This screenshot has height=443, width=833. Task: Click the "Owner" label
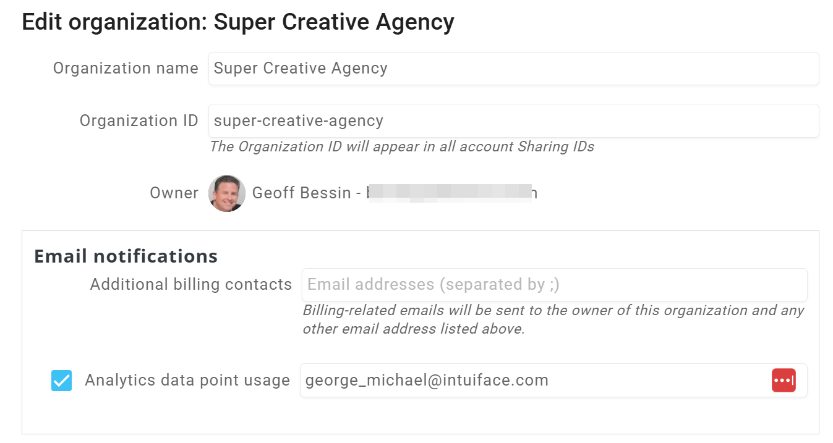174,193
